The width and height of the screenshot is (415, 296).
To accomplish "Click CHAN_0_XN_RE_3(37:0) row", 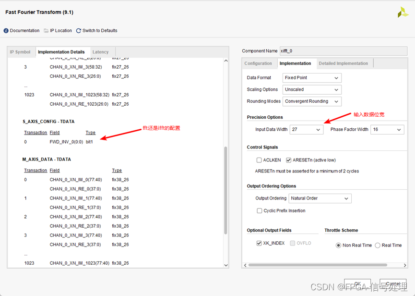I will tap(75, 245).
